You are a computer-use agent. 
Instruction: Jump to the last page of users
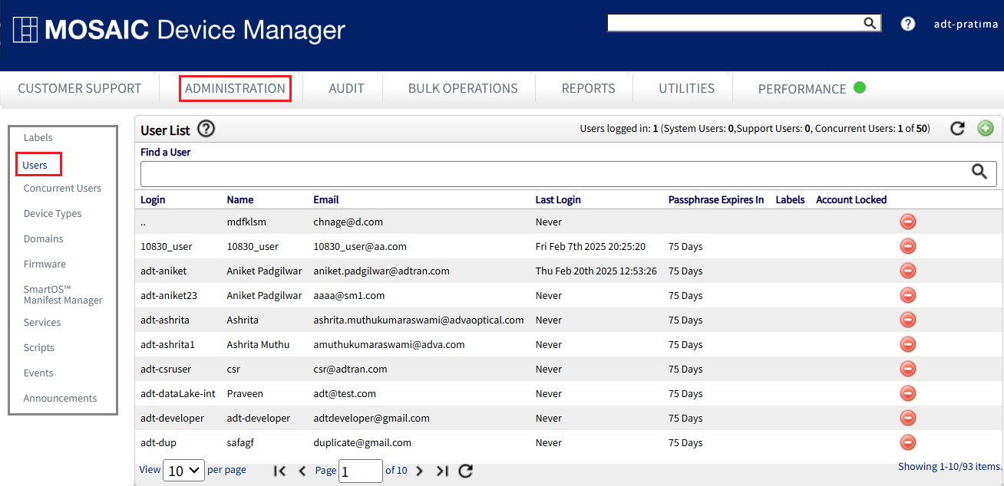pos(442,471)
